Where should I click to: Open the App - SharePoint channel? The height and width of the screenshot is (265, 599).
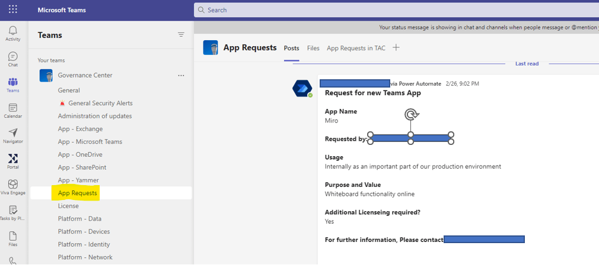(82, 167)
